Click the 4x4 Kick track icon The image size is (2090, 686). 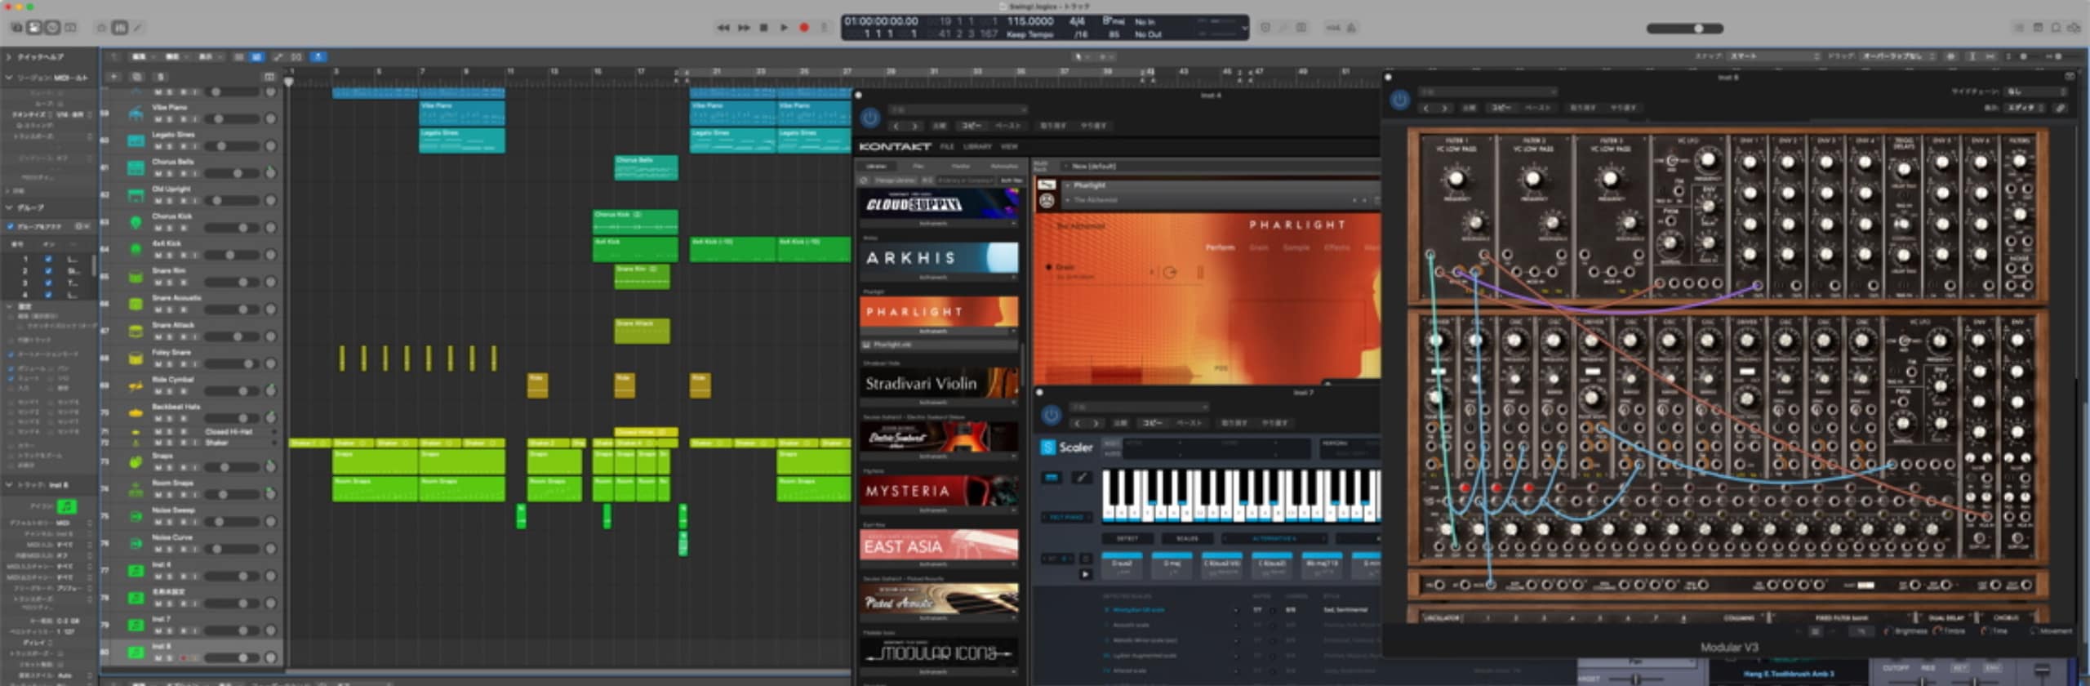pyautogui.click(x=136, y=249)
